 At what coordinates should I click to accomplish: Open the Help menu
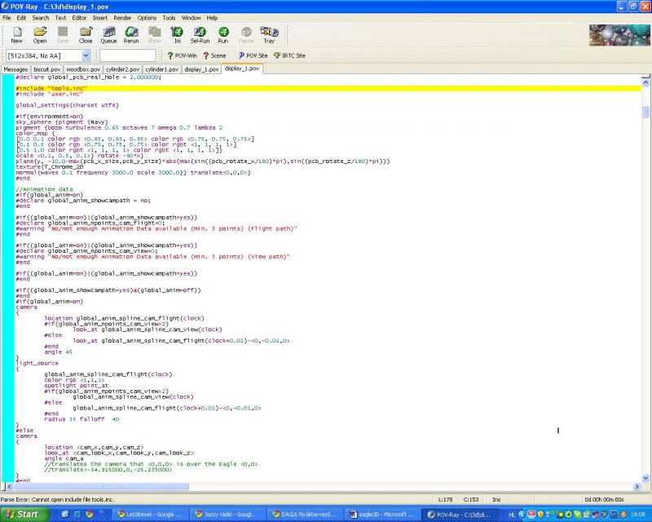click(212, 18)
